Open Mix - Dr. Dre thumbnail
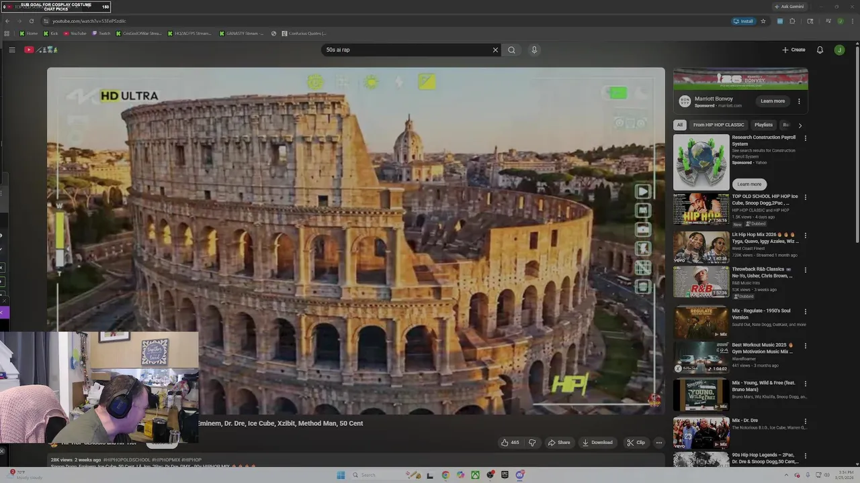This screenshot has width=860, height=483. click(701, 433)
